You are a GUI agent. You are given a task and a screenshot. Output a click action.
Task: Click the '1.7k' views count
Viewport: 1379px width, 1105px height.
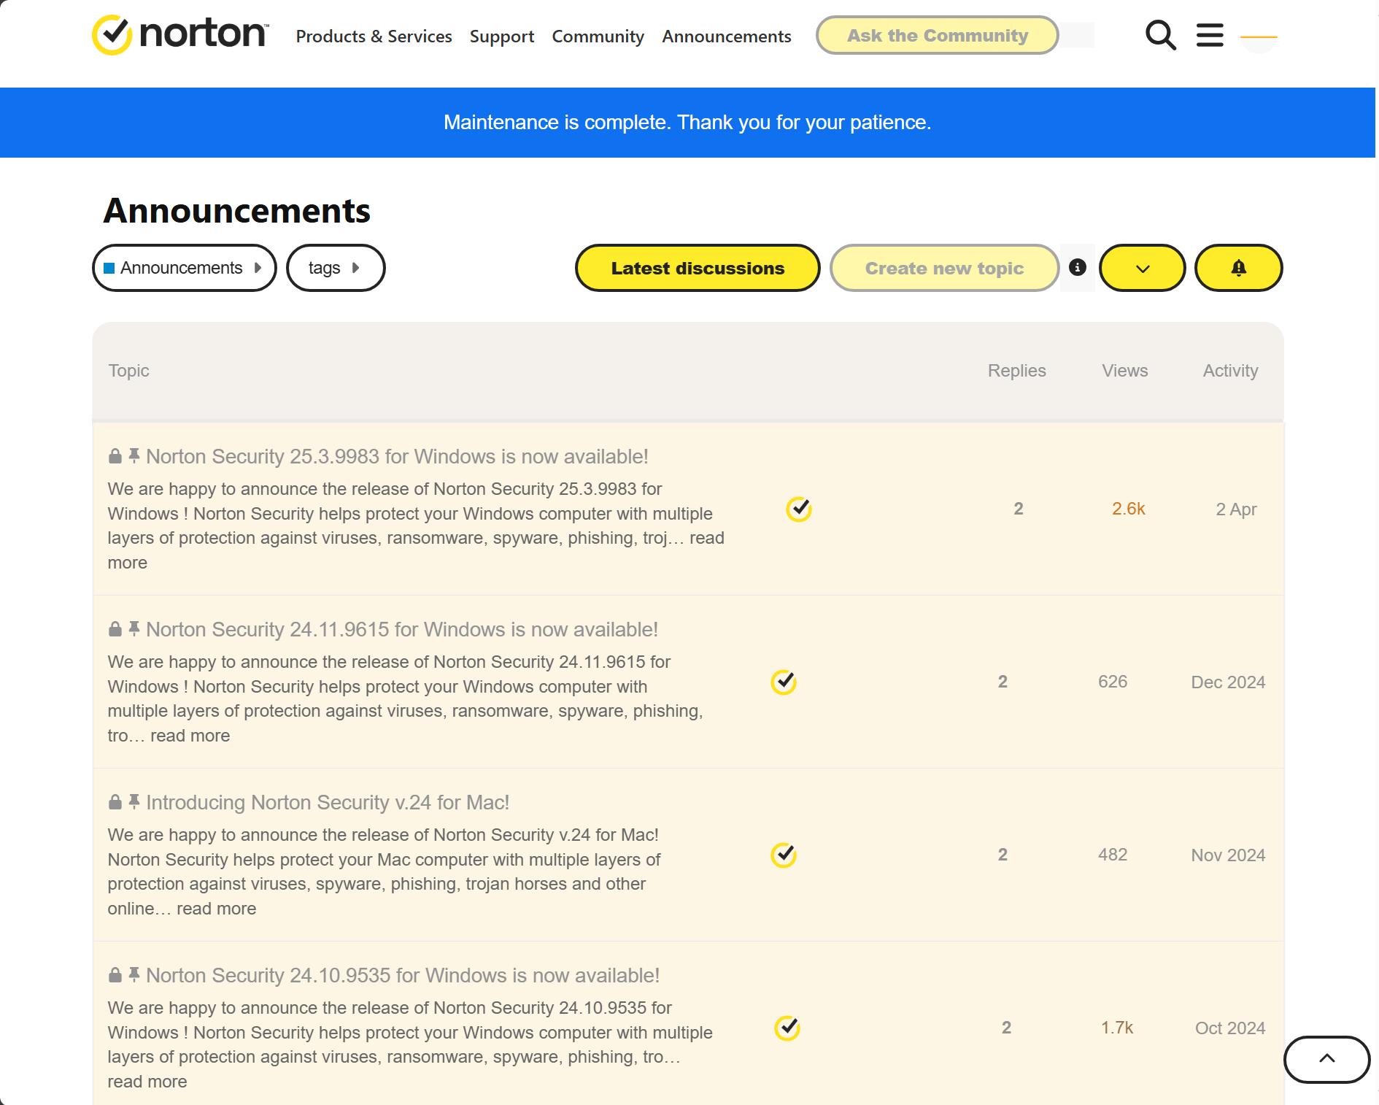click(1117, 1028)
